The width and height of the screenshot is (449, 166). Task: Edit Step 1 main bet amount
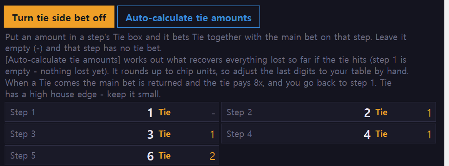point(150,113)
